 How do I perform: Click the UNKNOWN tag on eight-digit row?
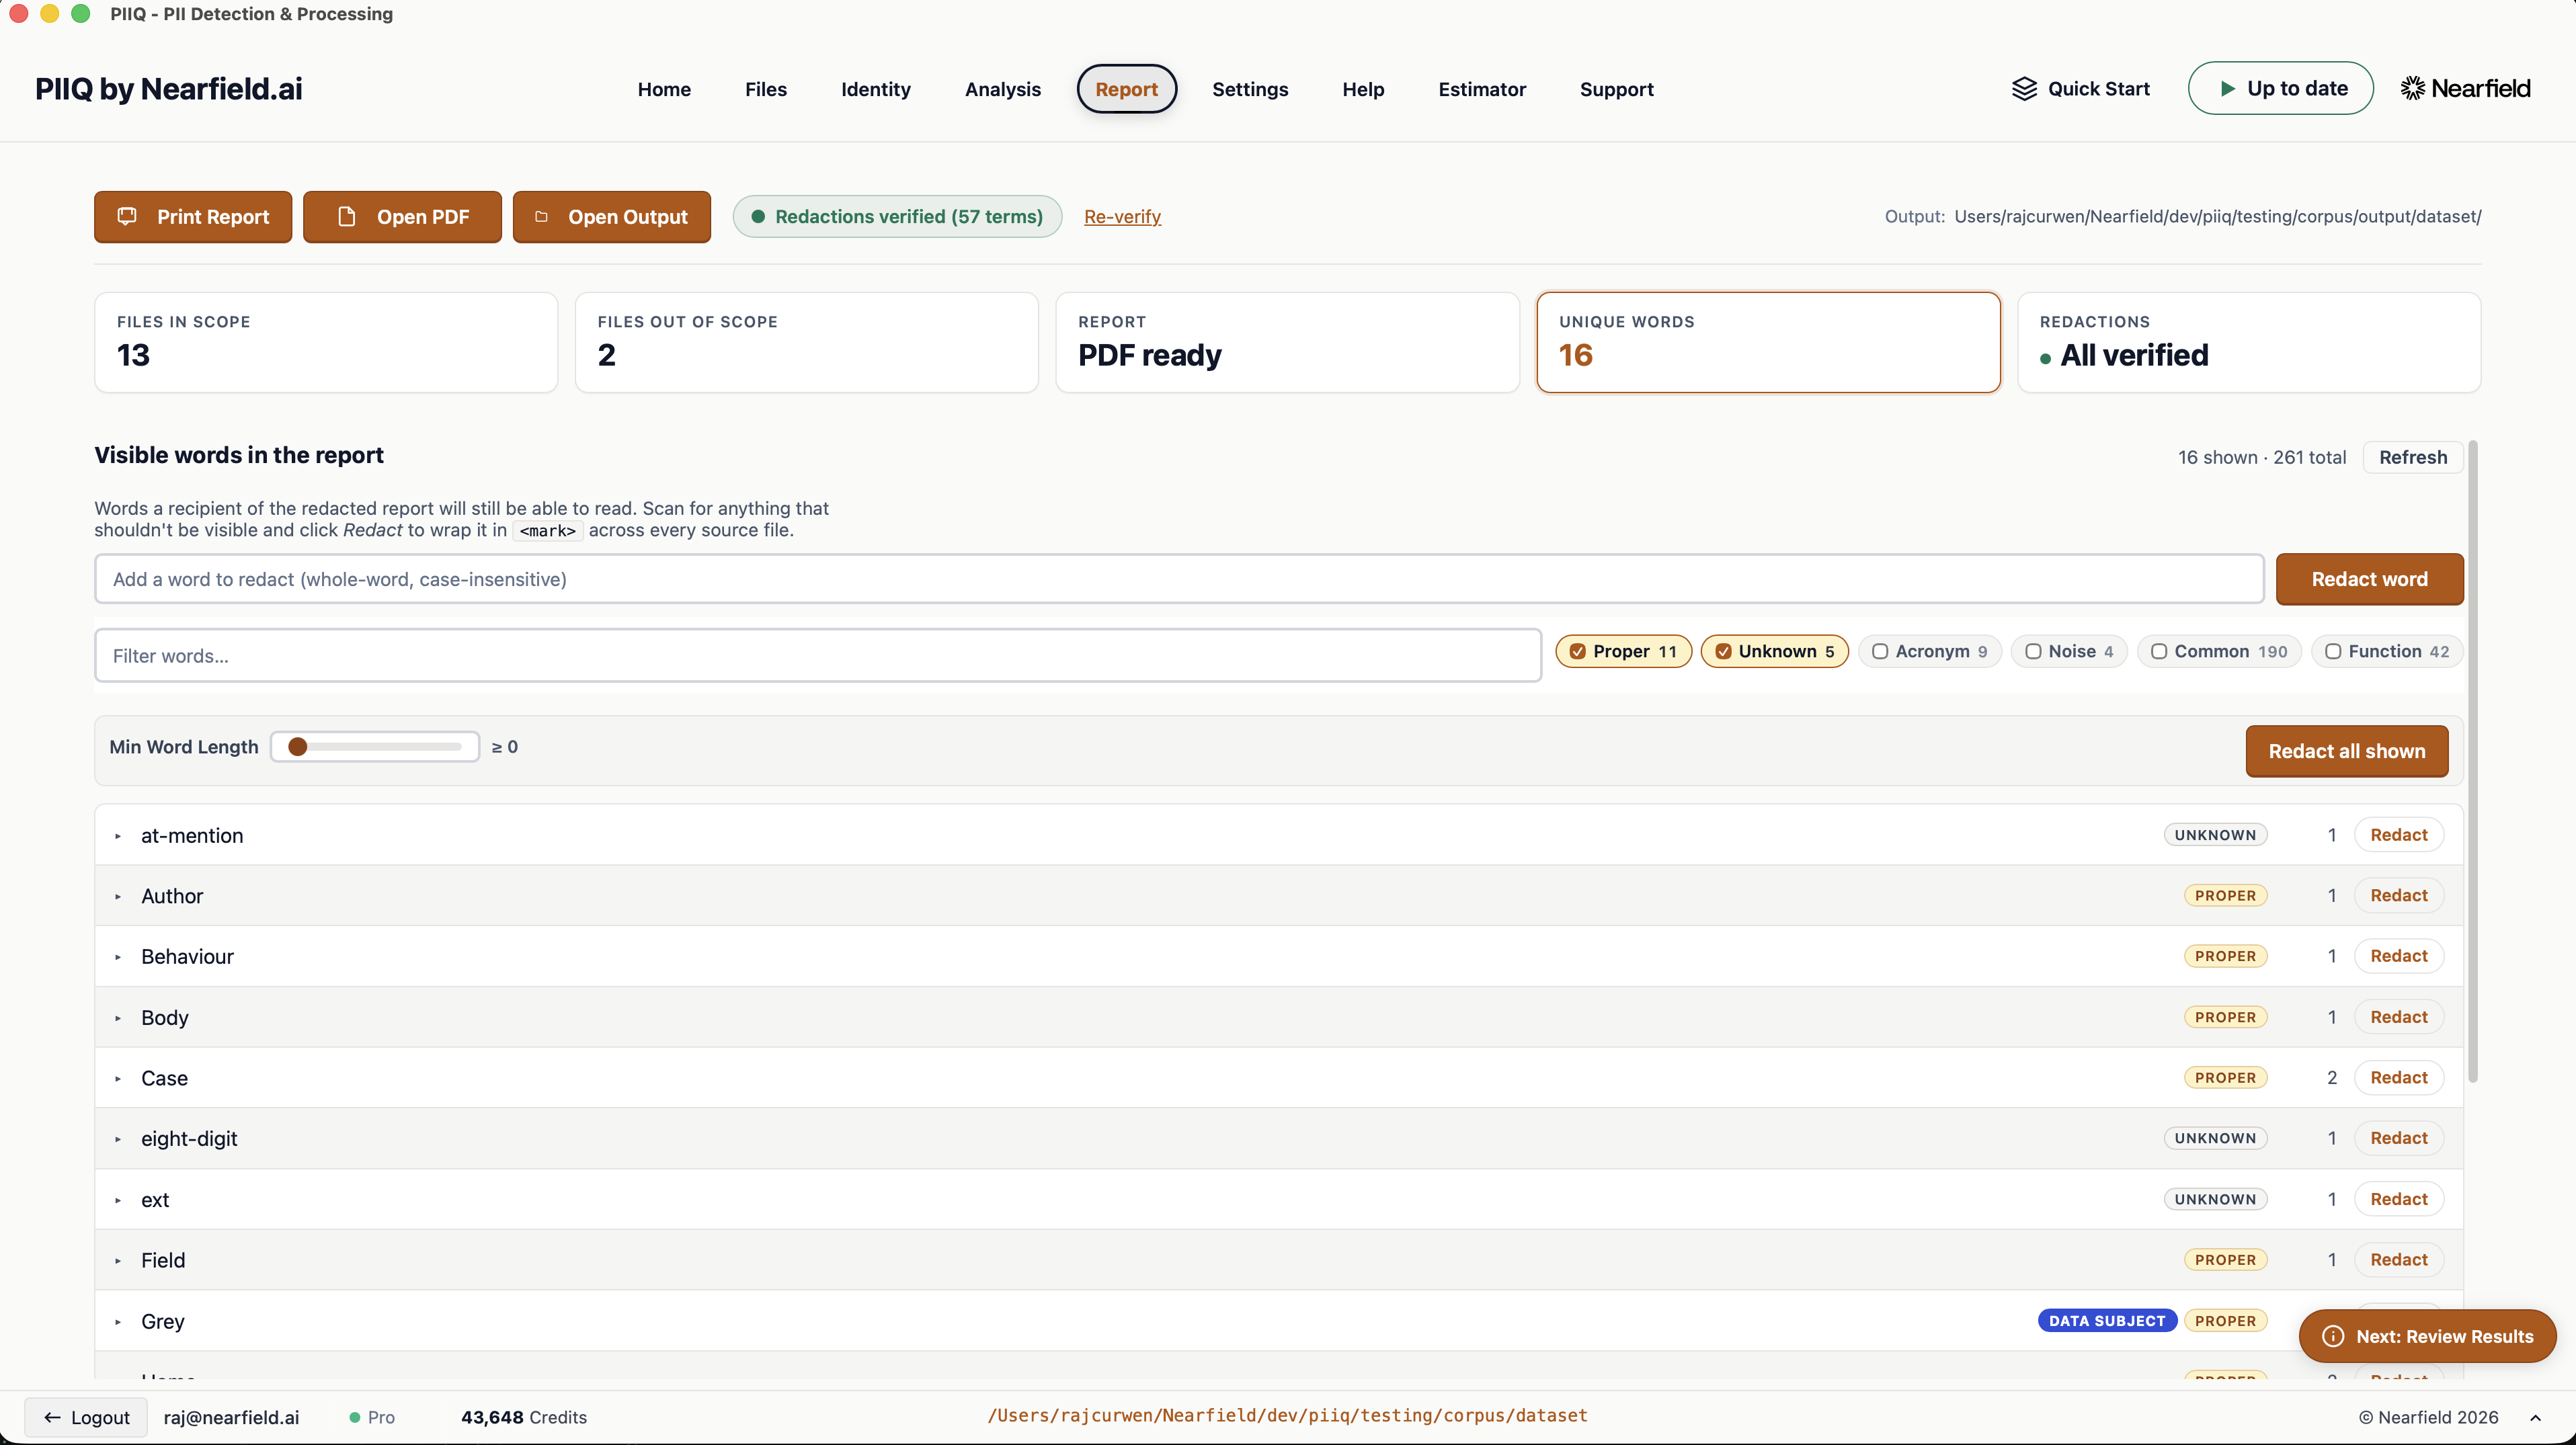pos(2215,1138)
